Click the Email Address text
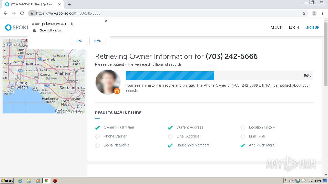Screen dimensions: 328x184 click(x=188, y=136)
